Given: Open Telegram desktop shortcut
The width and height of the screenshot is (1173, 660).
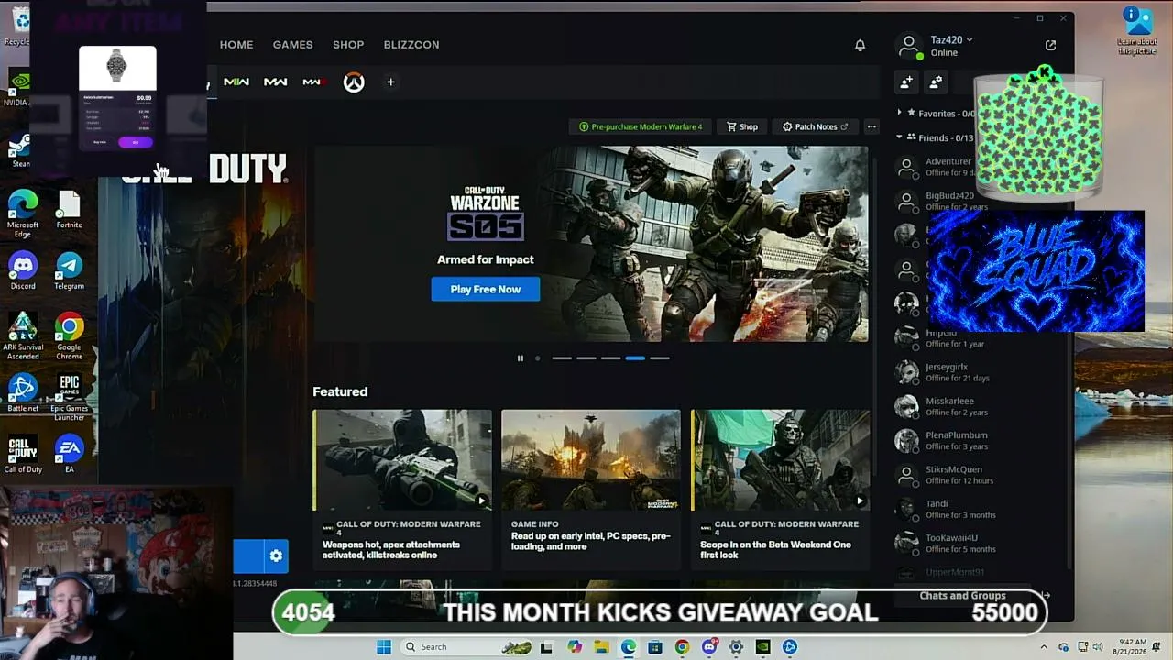Looking at the screenshot, I should coord(69,270).
